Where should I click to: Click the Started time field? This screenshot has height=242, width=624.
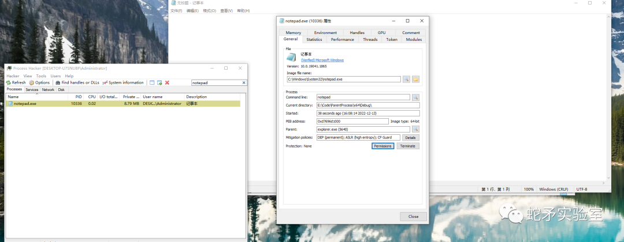point(368,113)
